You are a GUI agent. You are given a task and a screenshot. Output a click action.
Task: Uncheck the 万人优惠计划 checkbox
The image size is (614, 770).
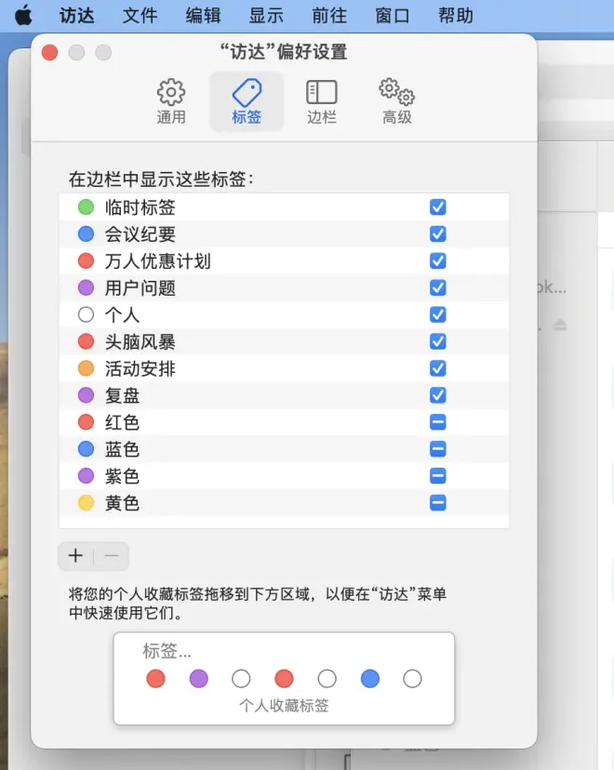point(437,260)
